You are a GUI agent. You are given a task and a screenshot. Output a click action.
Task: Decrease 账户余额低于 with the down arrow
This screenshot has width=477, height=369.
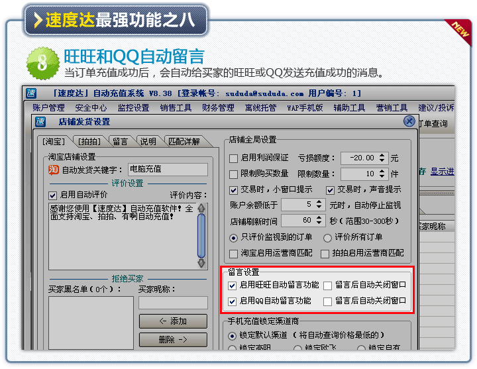pyautogui.click(x=319, y=207)
